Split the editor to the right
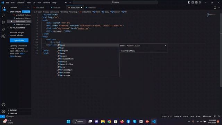The width and height of the screenshot is (222, 125). pyautogui.click(x=215, y=8)
